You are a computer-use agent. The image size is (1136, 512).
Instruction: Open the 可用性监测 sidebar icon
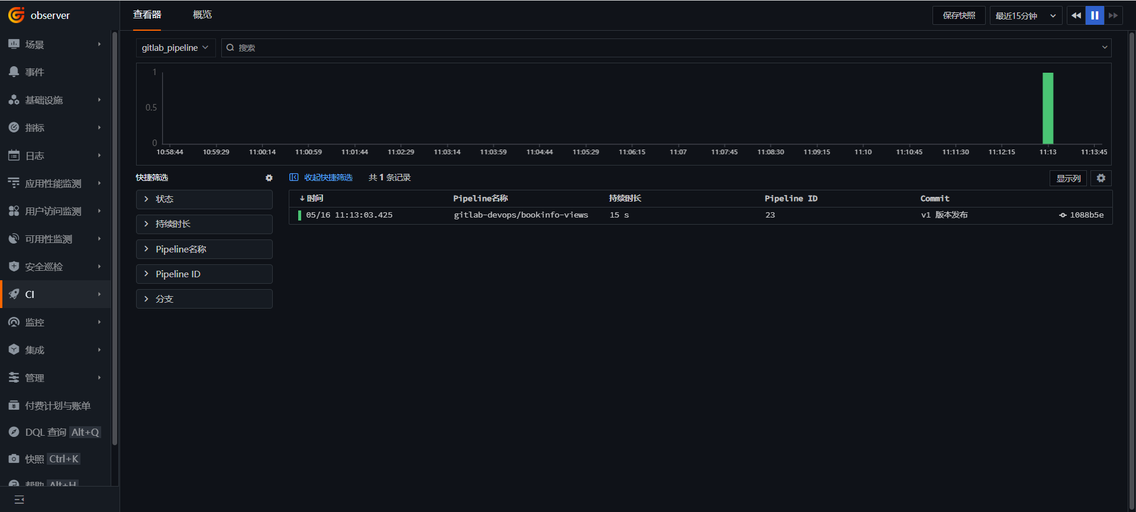coord(14,239)
